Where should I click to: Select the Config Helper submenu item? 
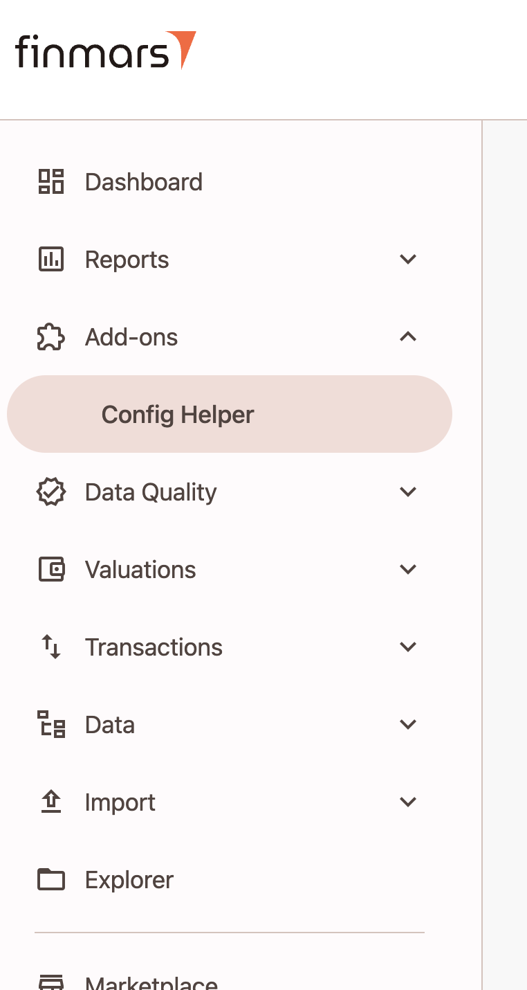click(x=229, y=414)
